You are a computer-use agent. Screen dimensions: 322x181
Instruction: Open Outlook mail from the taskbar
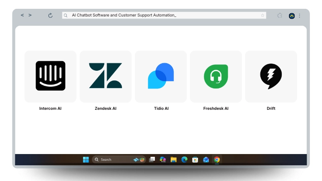(x=206, y=159)
